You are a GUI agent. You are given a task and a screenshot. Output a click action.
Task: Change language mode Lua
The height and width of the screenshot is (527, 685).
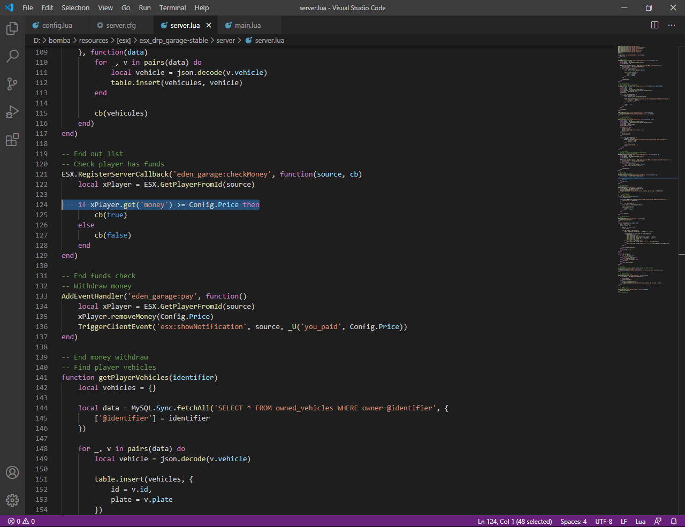pos(641,521)
